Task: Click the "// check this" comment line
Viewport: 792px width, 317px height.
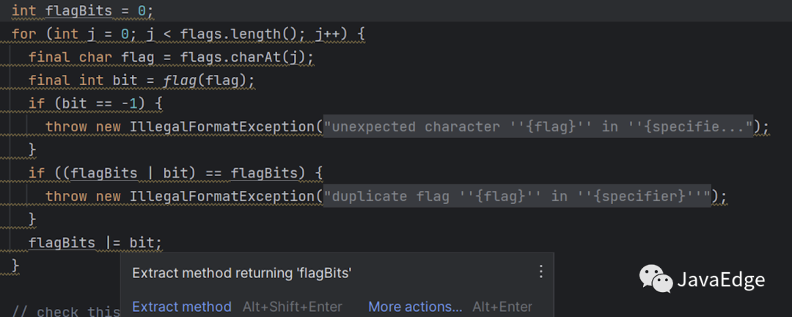Action: (66, 311)
